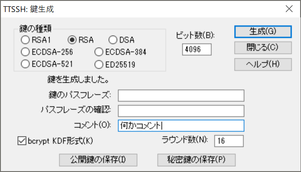This screenshot has width=301, height=172.
Task: Click the 鍵の種類 group label
Action: pos(35,29)
